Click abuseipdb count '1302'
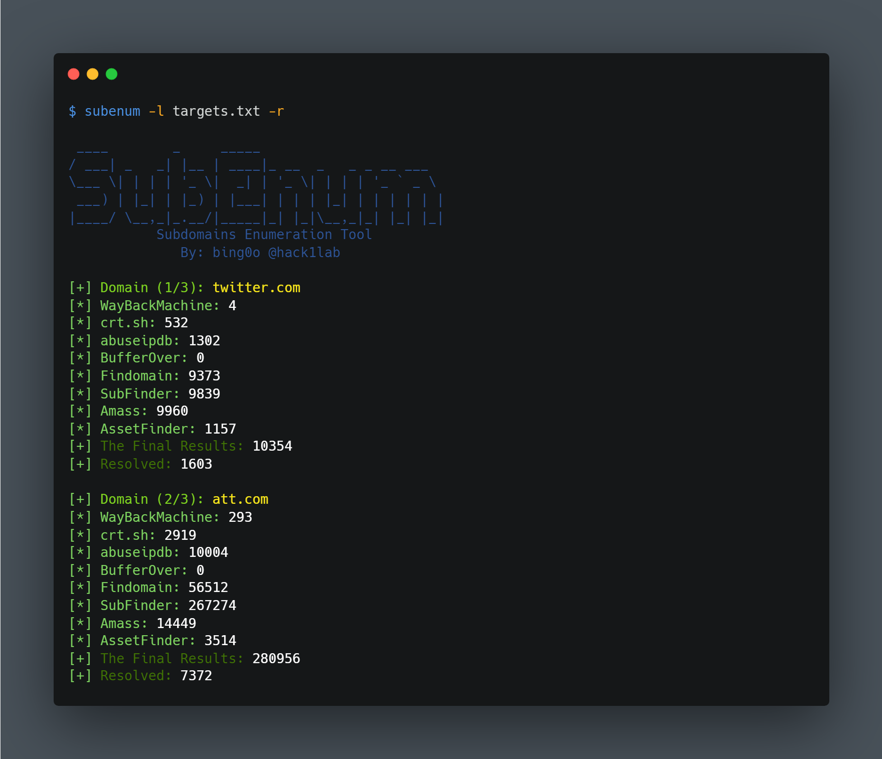Screen dimensions: 882x759 204,341
